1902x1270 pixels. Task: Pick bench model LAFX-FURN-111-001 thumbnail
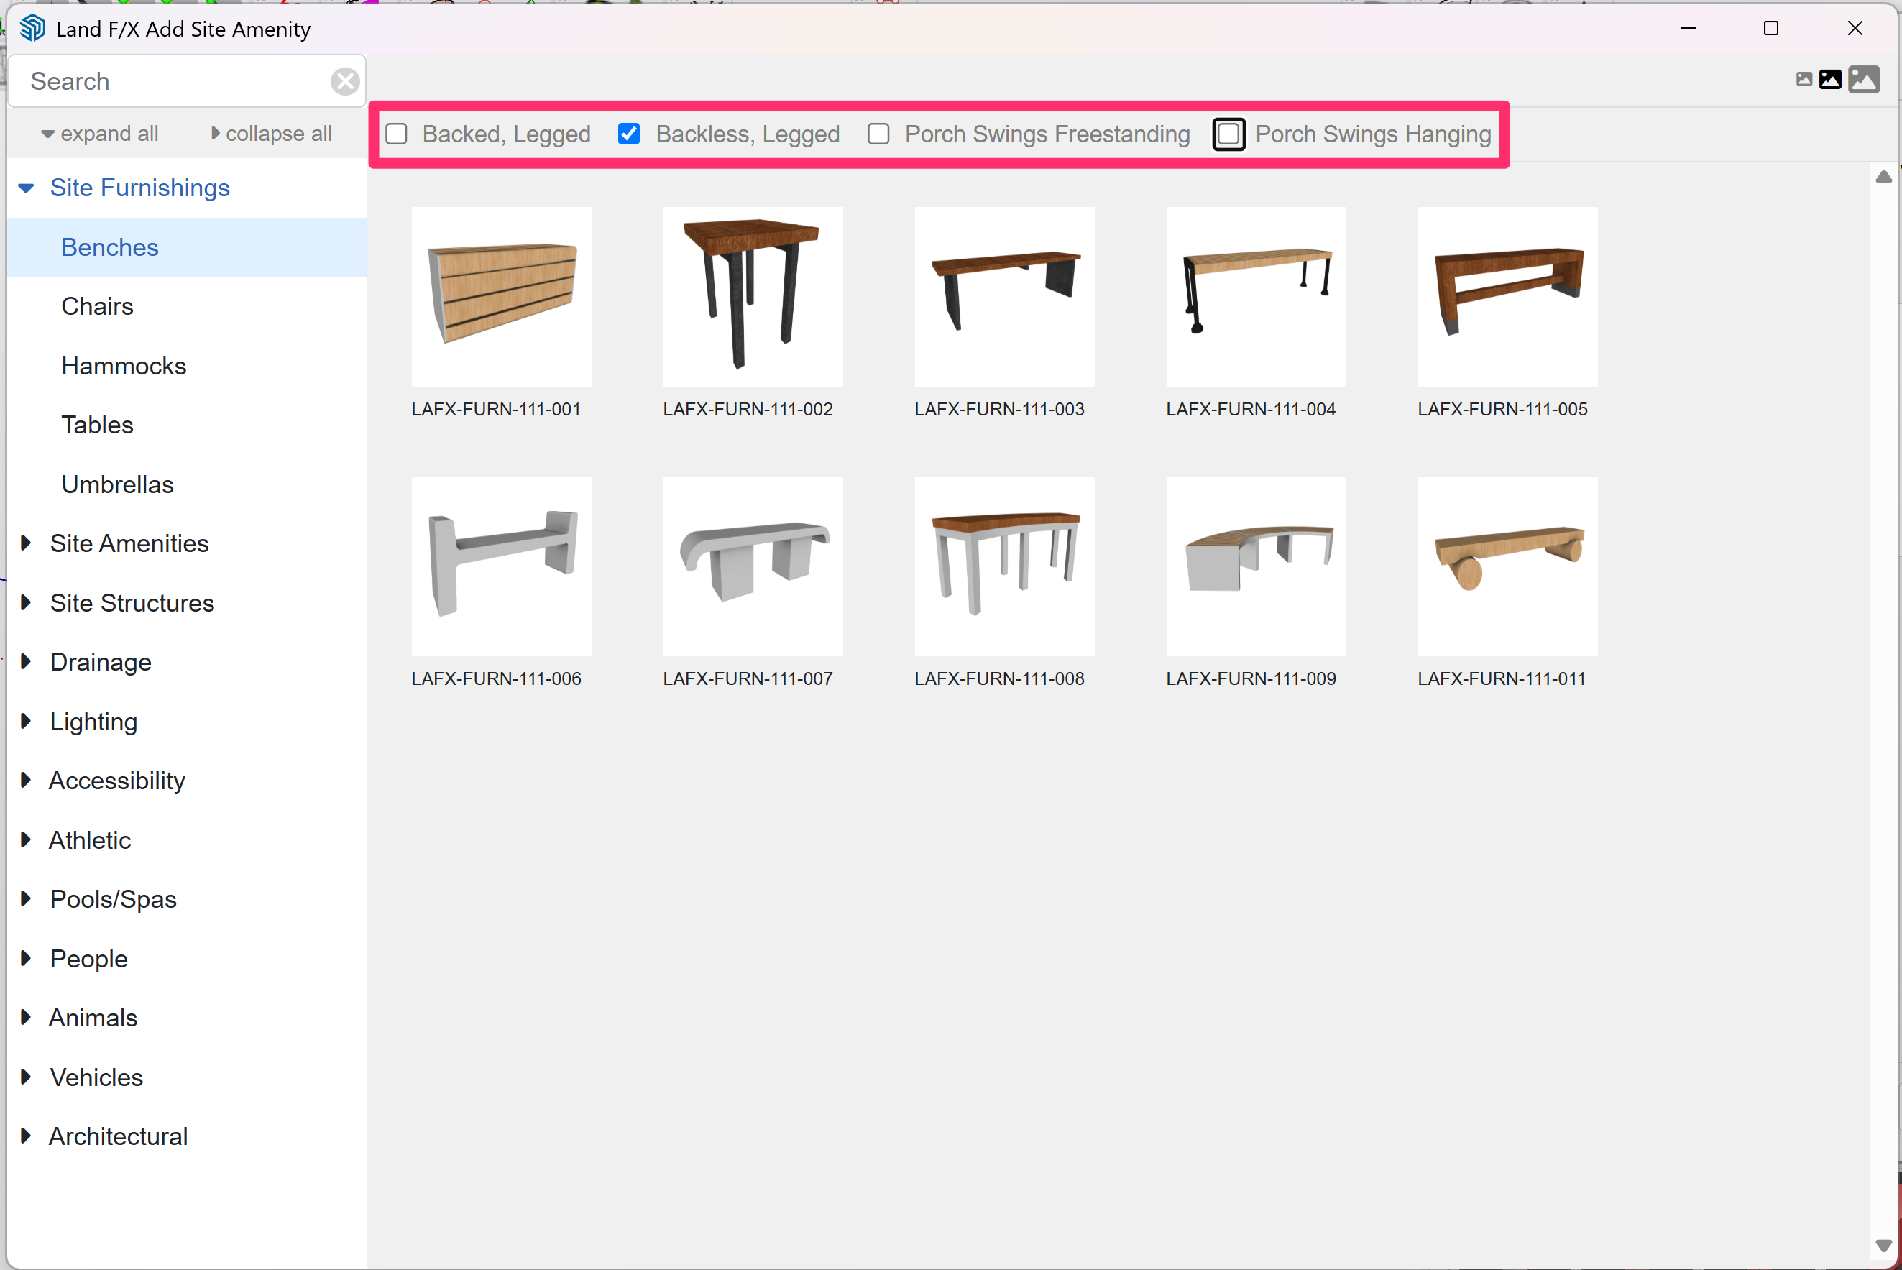pyautogui.click(x=502, y=296)
